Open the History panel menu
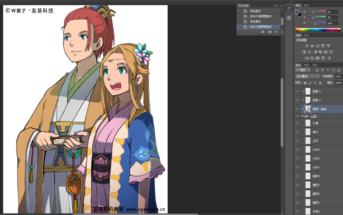The image size is (343, 215). (282, 5)
